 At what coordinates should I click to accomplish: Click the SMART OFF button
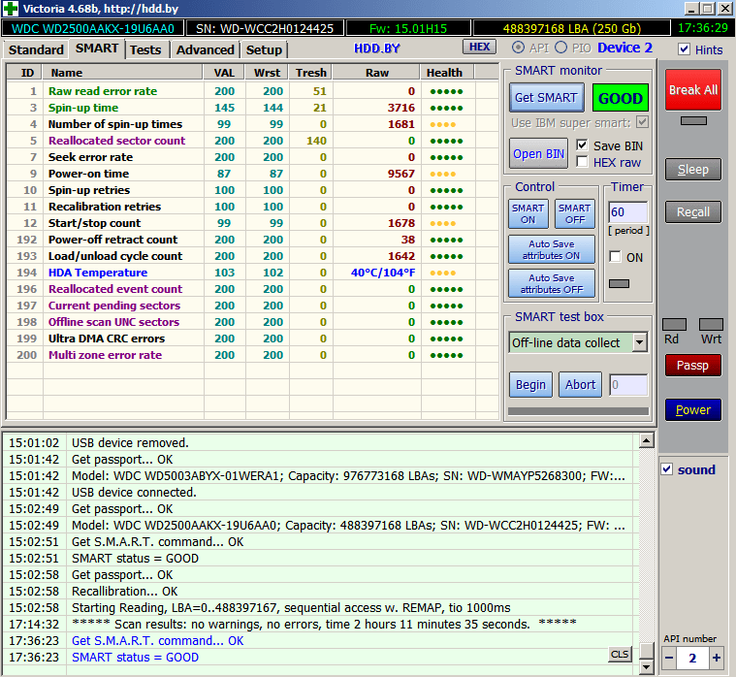click(x=574, y=213)
